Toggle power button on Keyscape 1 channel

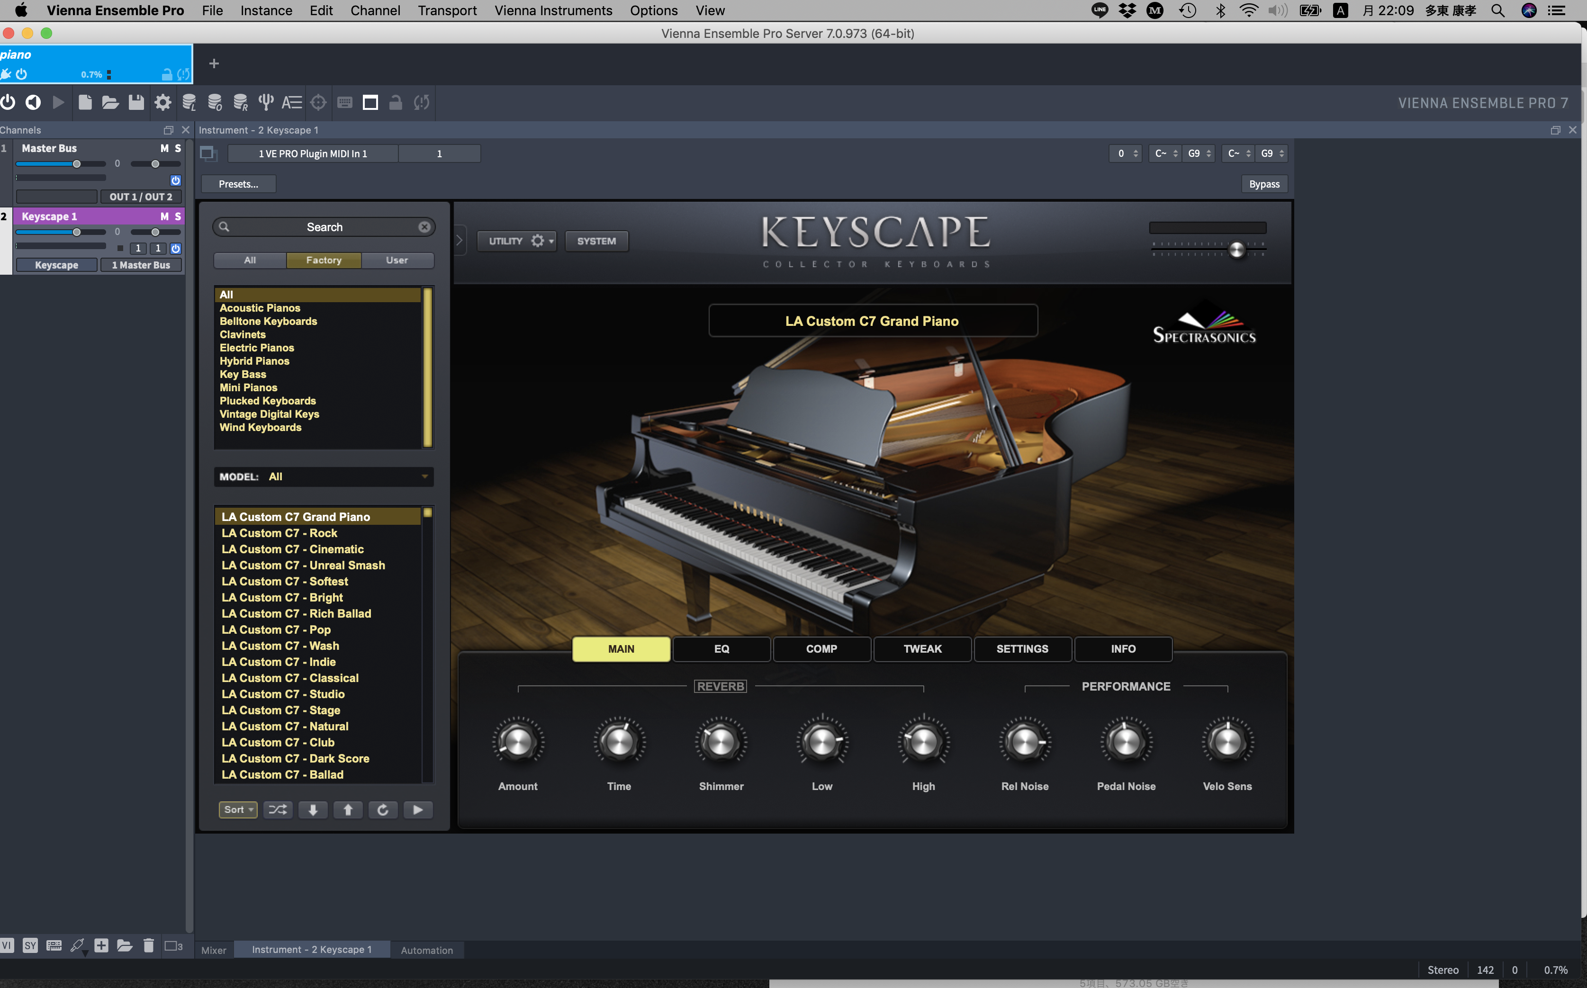click(x=176, y=248)
